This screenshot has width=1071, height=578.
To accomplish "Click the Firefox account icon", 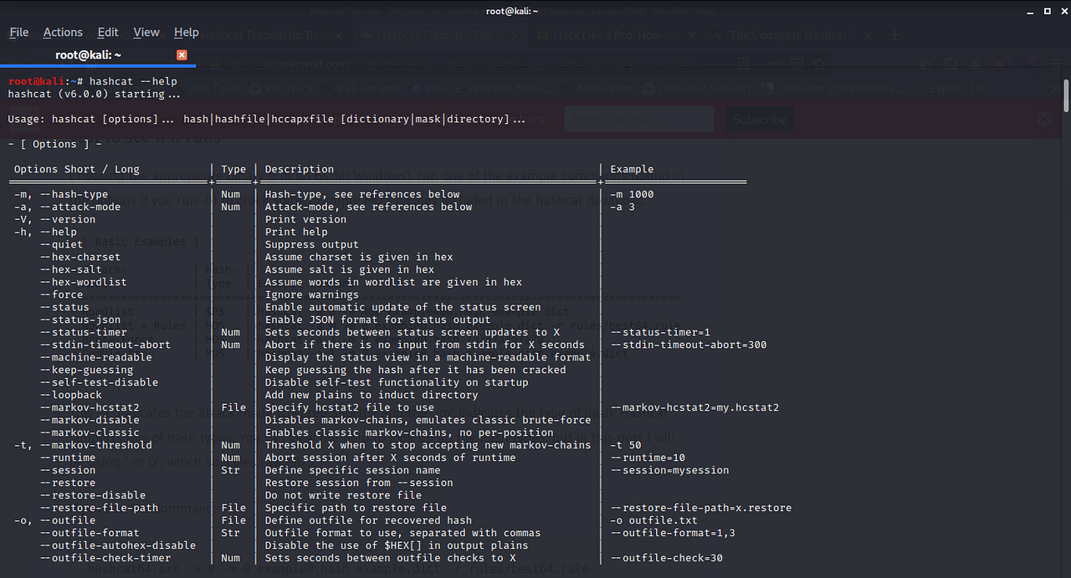I will pyautogui.click(x=975, y=63).
